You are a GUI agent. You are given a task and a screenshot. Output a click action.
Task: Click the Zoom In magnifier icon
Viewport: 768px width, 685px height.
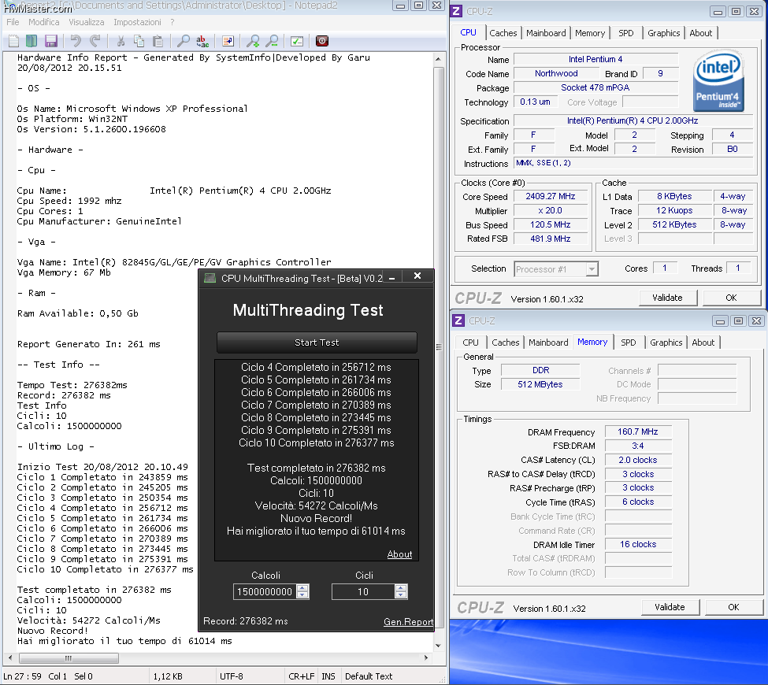pos(253,41)
